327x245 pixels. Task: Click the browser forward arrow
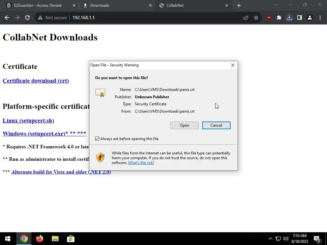pos(17,18)
